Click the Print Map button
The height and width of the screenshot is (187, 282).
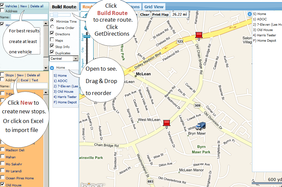pos(160,15)
